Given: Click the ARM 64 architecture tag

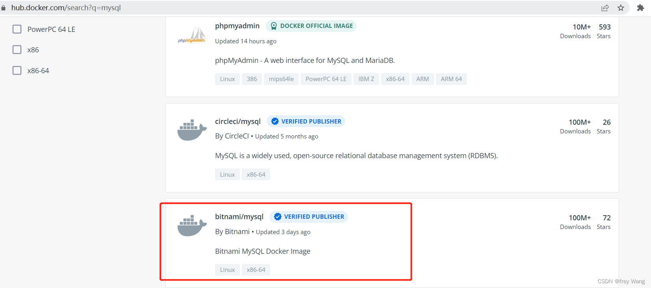Looking at the screenshot, I should coord(451,79).
